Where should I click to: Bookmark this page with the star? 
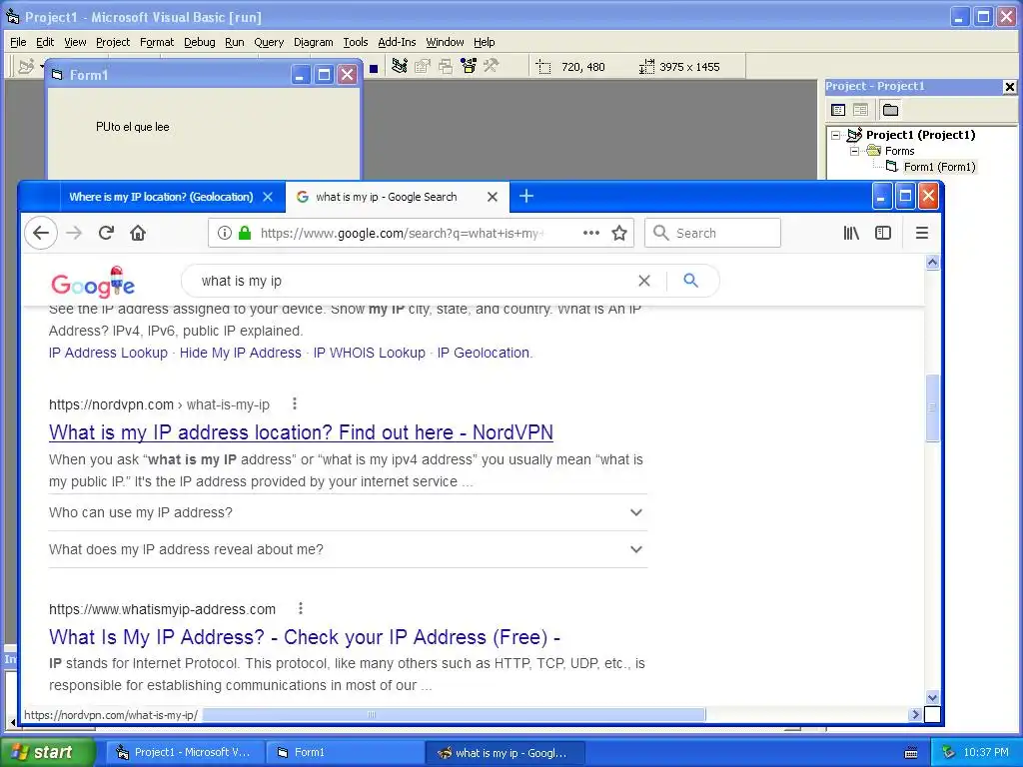[619, 233]
